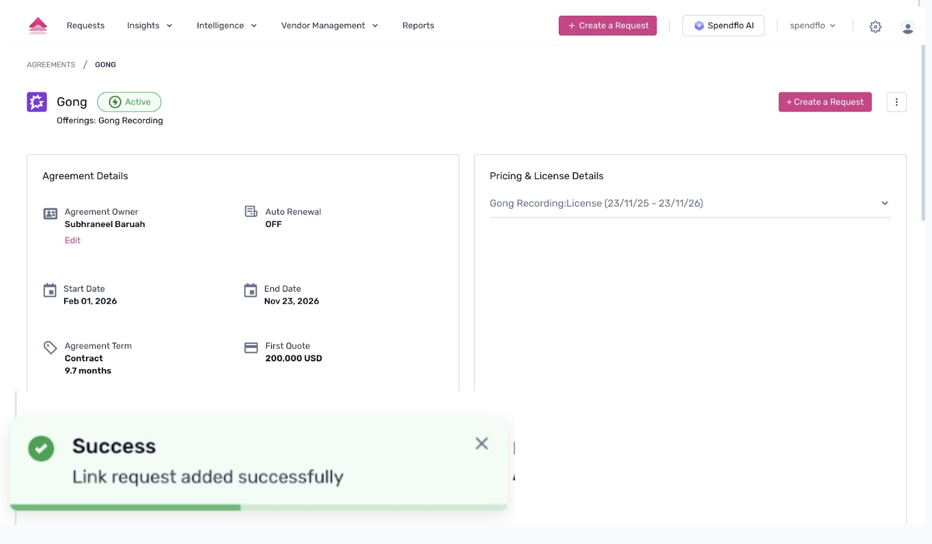This screenshot has width=932, height=544.
Task: Click the End Date calendar icon
Action: pyautogui.click(x=251, y=291)
